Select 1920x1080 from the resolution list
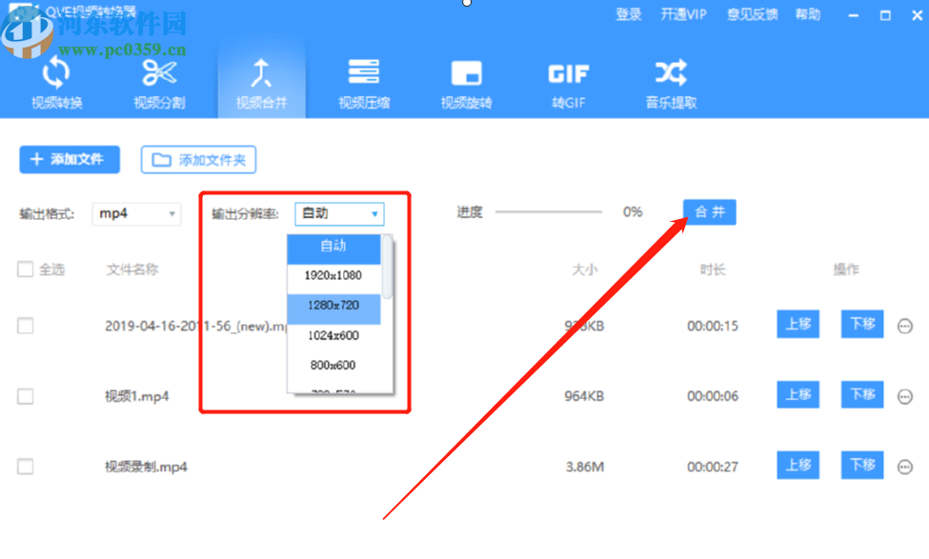 (335, 277)
